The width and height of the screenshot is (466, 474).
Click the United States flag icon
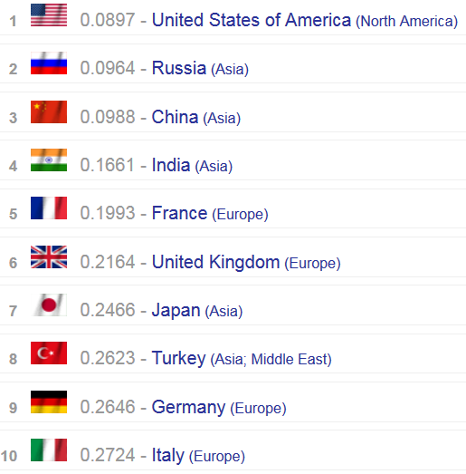coord(49,15)
